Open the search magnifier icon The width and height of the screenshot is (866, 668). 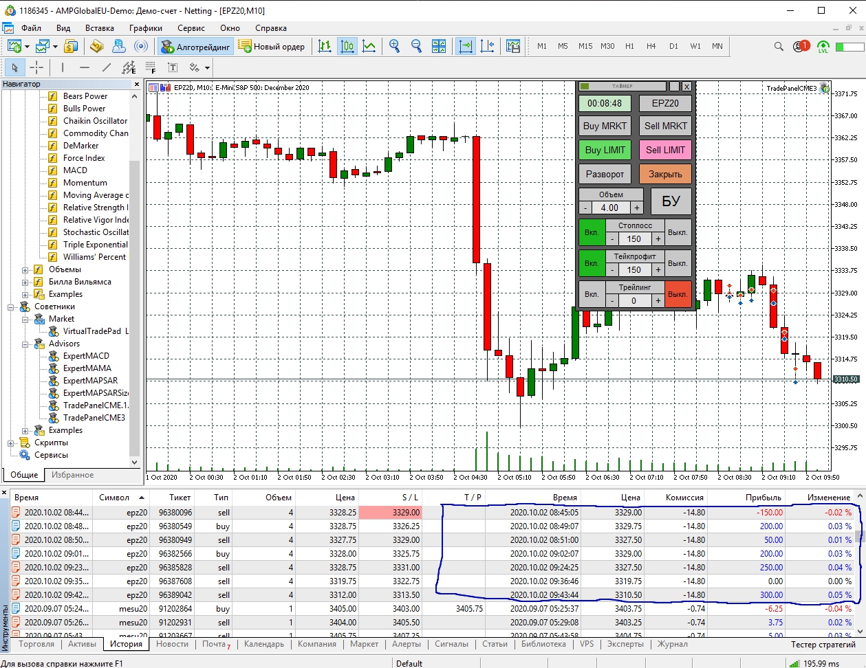[779, 46]
